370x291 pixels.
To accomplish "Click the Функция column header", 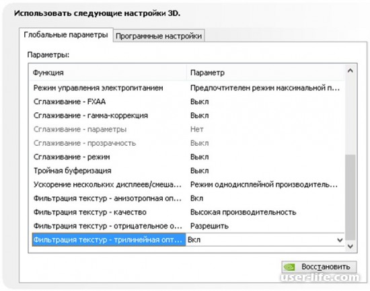I will pos(108,73).
